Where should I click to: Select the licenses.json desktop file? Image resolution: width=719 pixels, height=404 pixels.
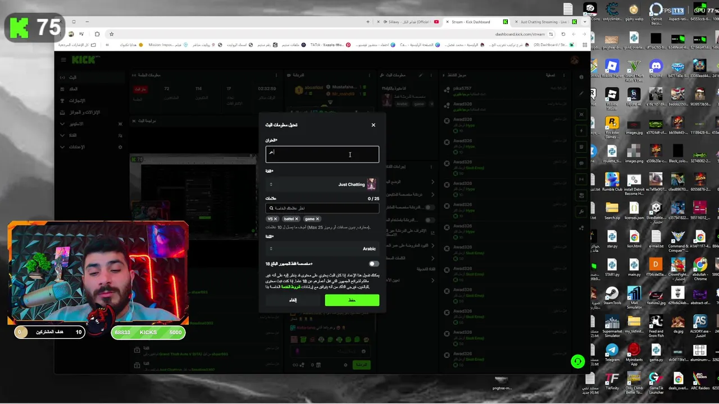634,211
